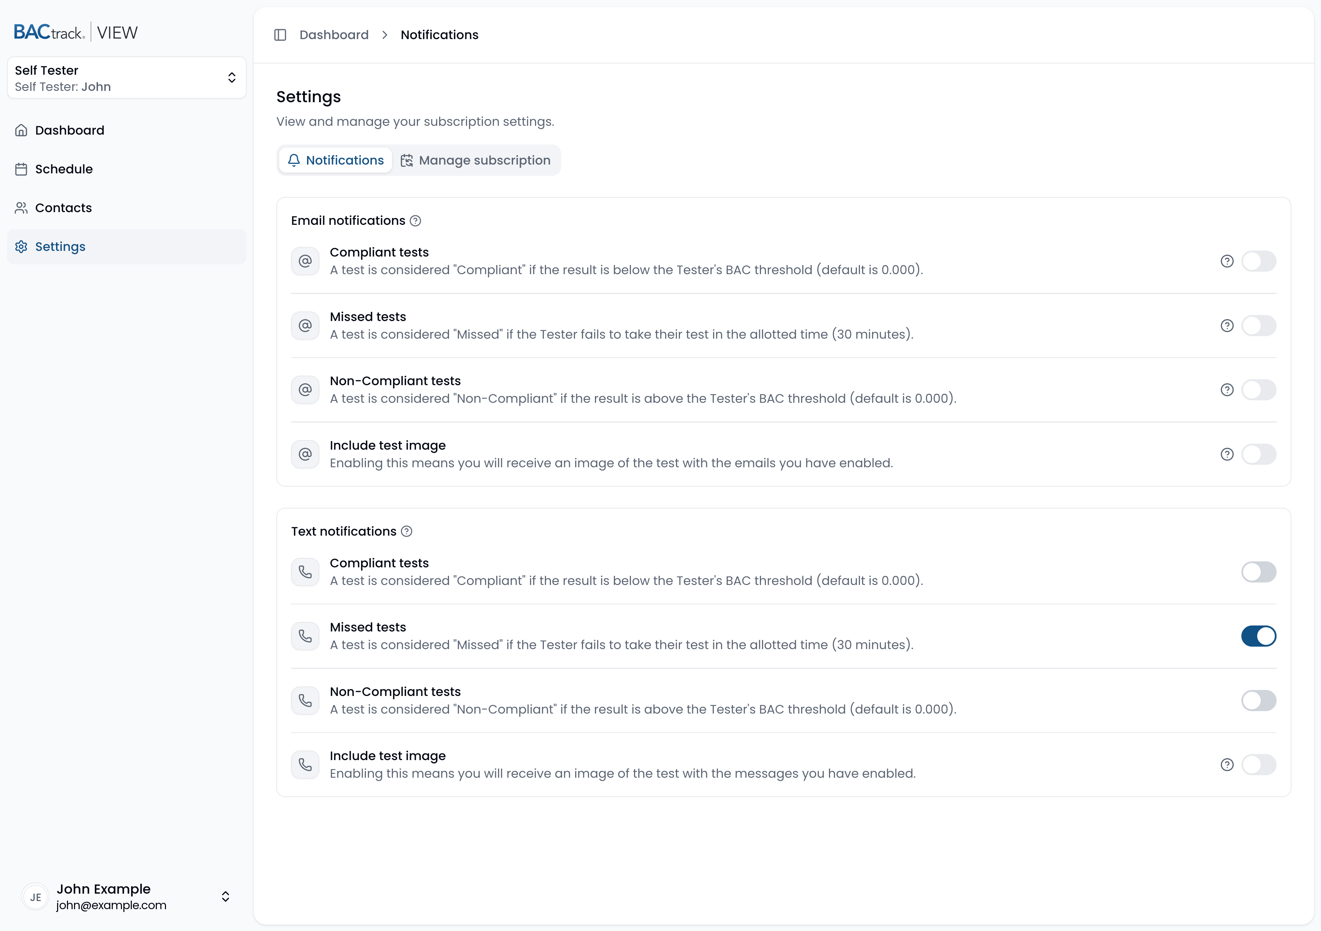Click the 'Email notifications' section title
Viewport: 1321px width, 931px height.
coord(348,221)
